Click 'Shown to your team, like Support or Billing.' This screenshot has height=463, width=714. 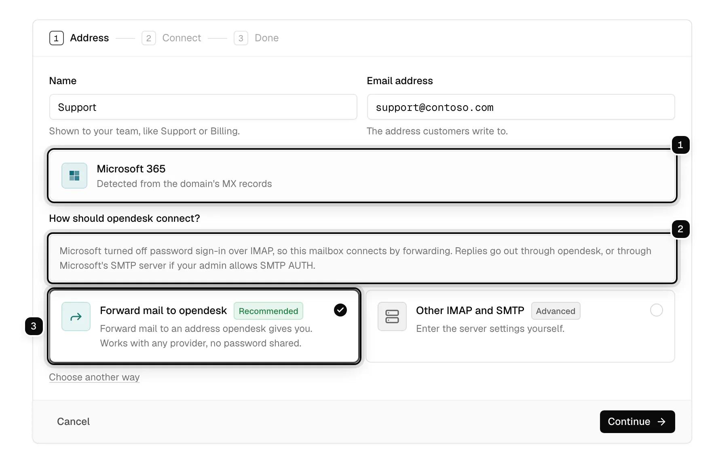click(144, 131)
